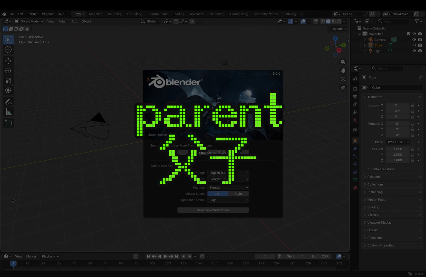Toggle lock on Location X
The width and height of the screenshot is (426, 277).
point(412,105)
